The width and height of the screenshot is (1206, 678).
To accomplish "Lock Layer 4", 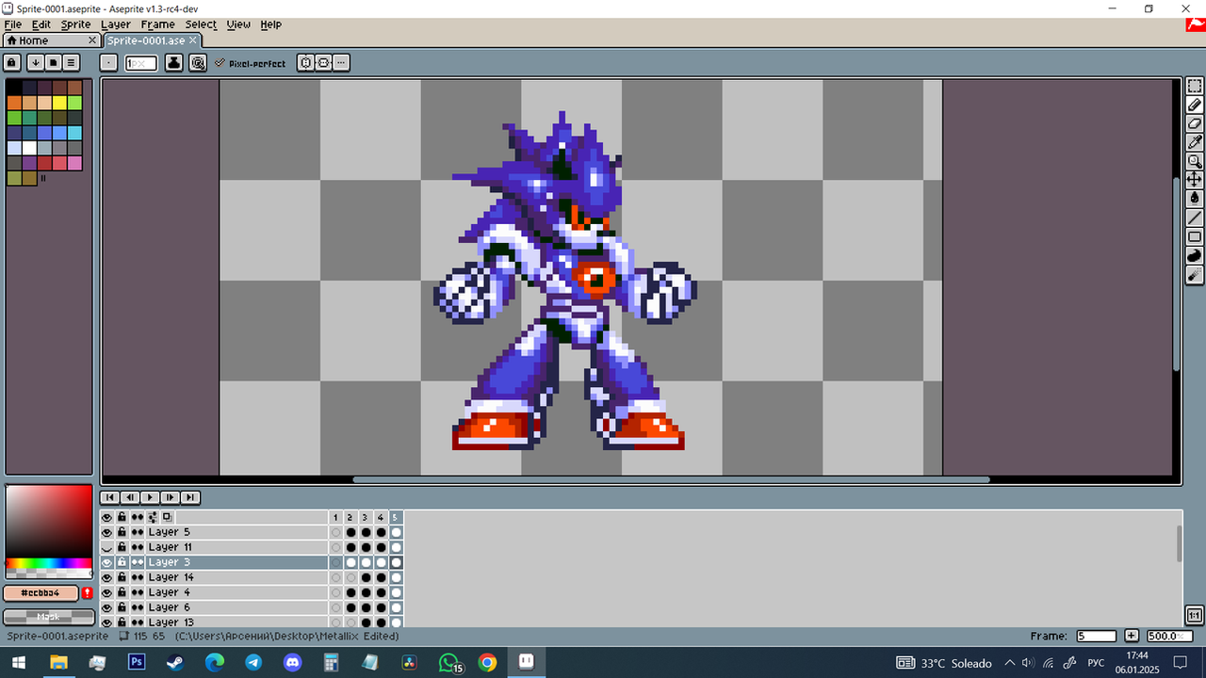I will point(122,592).
